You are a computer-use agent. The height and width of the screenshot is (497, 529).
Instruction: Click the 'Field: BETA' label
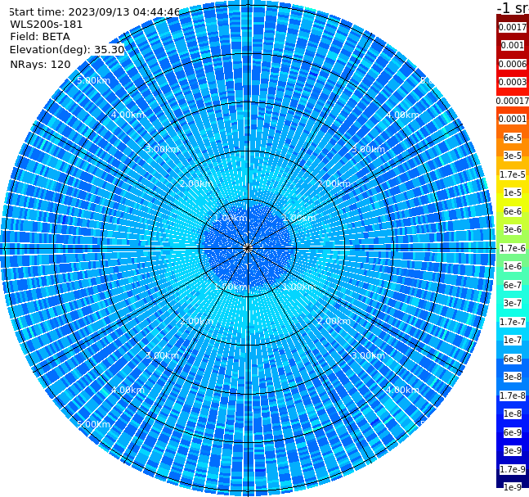40,37
